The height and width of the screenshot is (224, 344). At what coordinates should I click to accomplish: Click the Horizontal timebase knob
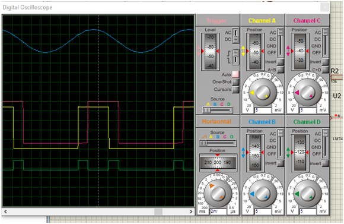click(218, 193)
